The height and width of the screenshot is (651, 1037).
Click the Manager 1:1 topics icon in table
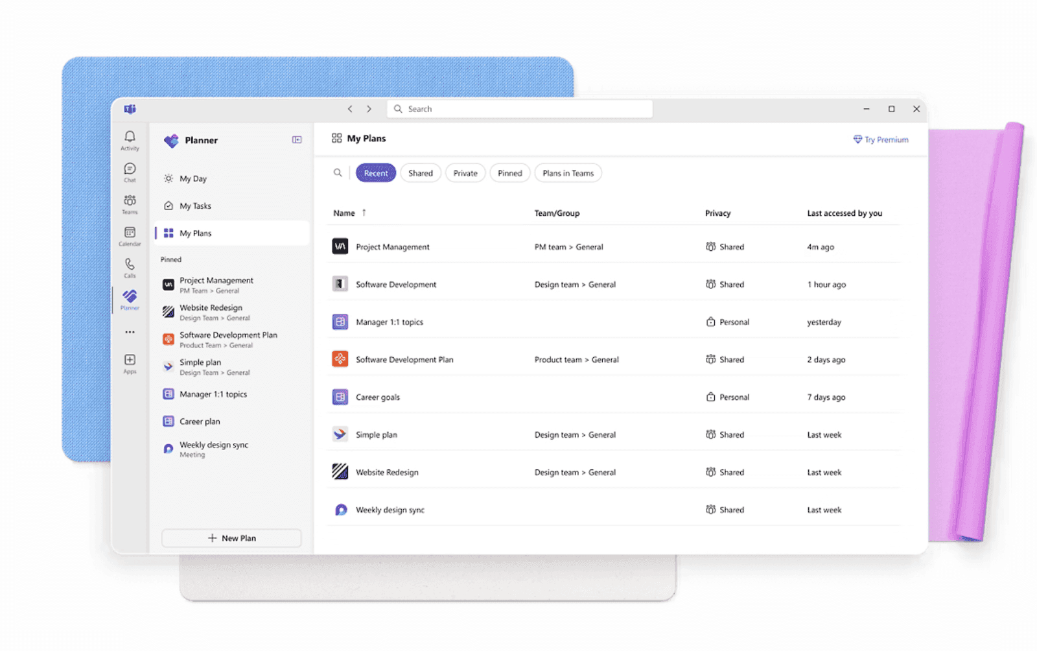340,322
